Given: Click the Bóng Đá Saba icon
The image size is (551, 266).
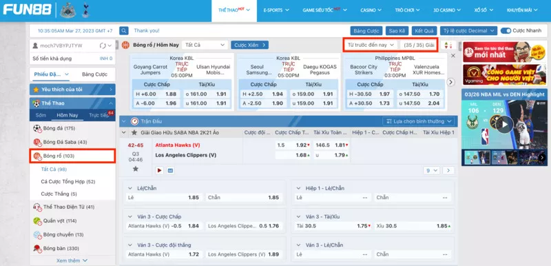Looking at the screenshot, I should [37, 143].
